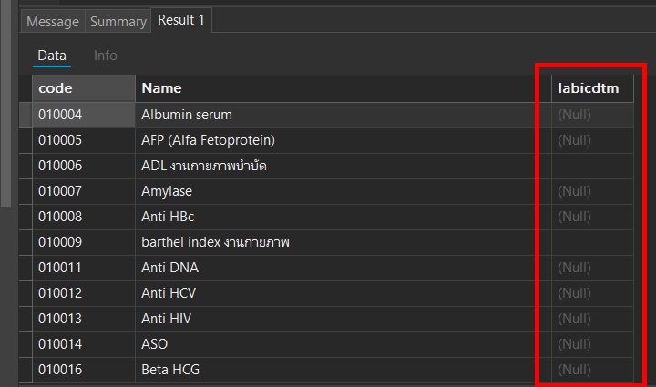
Task: Select the Anti HCV name cell
Action: [343, 293]
